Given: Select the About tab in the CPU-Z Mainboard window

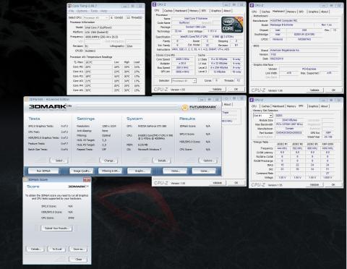Looking at the screenshot, I should click(325, 12).
